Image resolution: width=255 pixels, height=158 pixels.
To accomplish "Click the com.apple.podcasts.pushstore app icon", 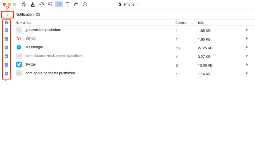I will click(x=19, y=73).
